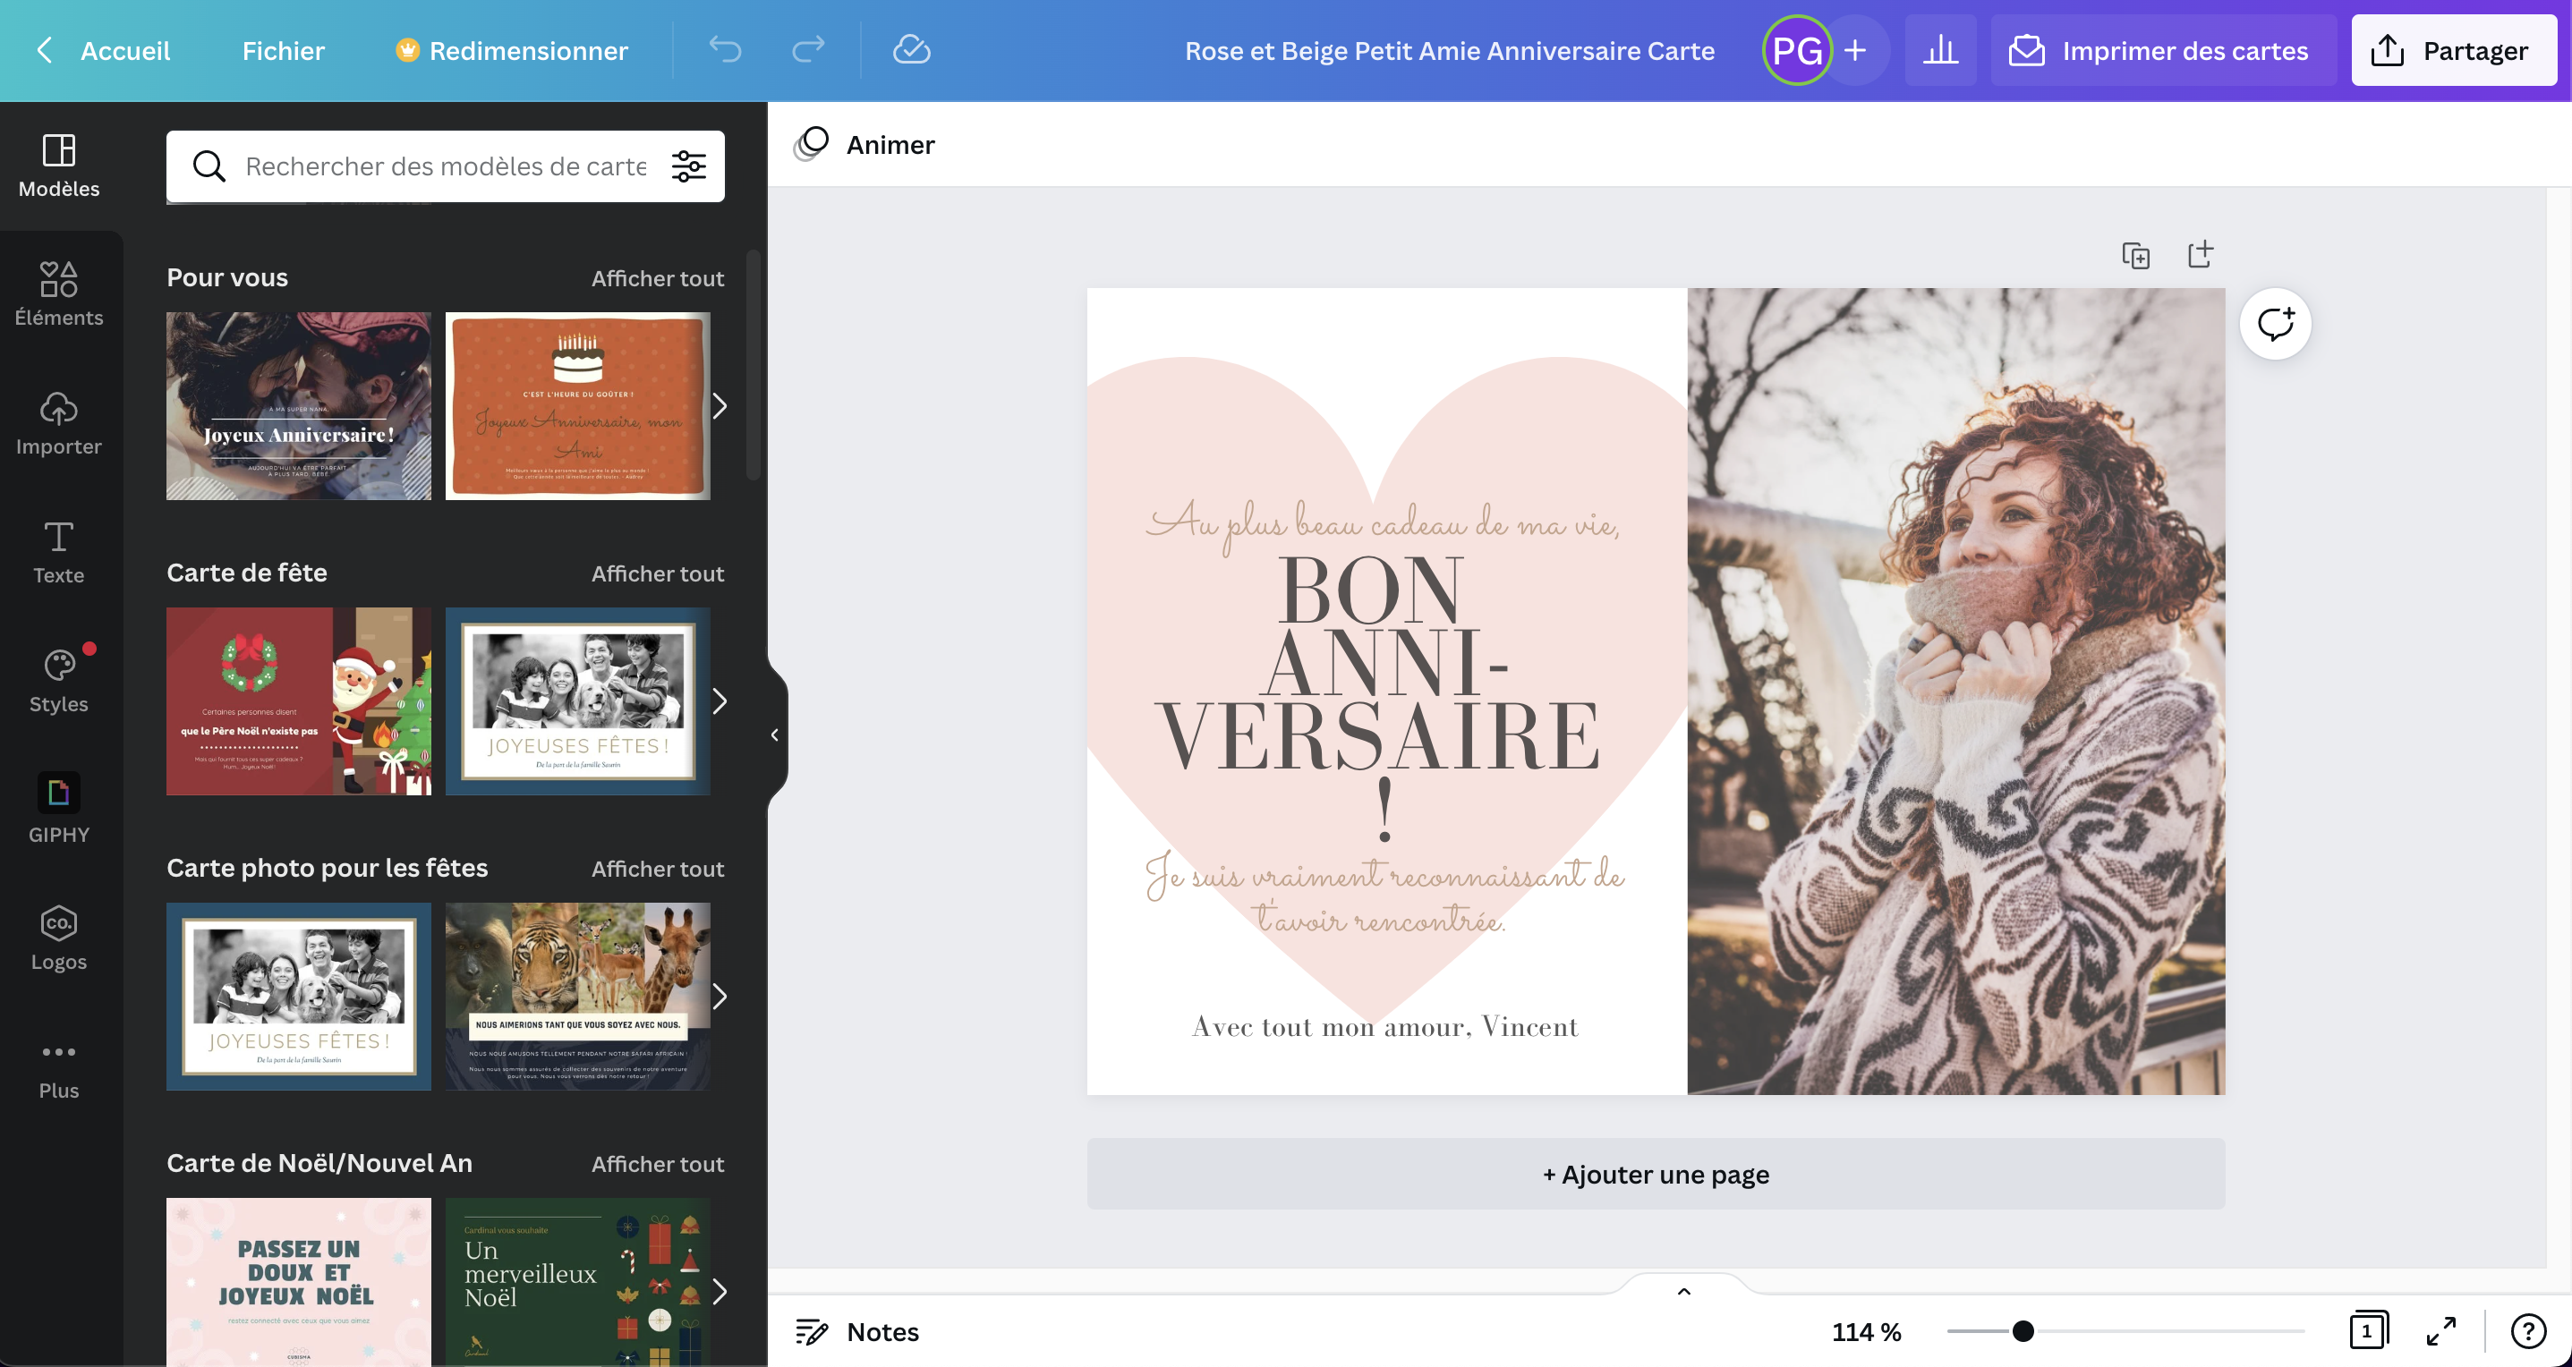Select the Joyeux Anniversaire couple photo template

[299, 406]
